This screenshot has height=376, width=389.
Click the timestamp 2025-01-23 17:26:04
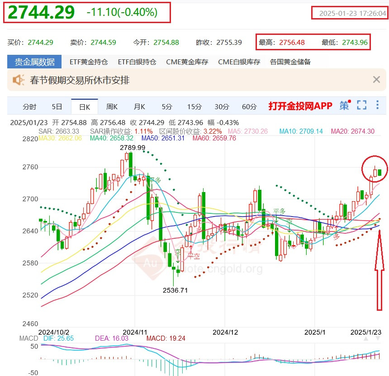(352, 13)
